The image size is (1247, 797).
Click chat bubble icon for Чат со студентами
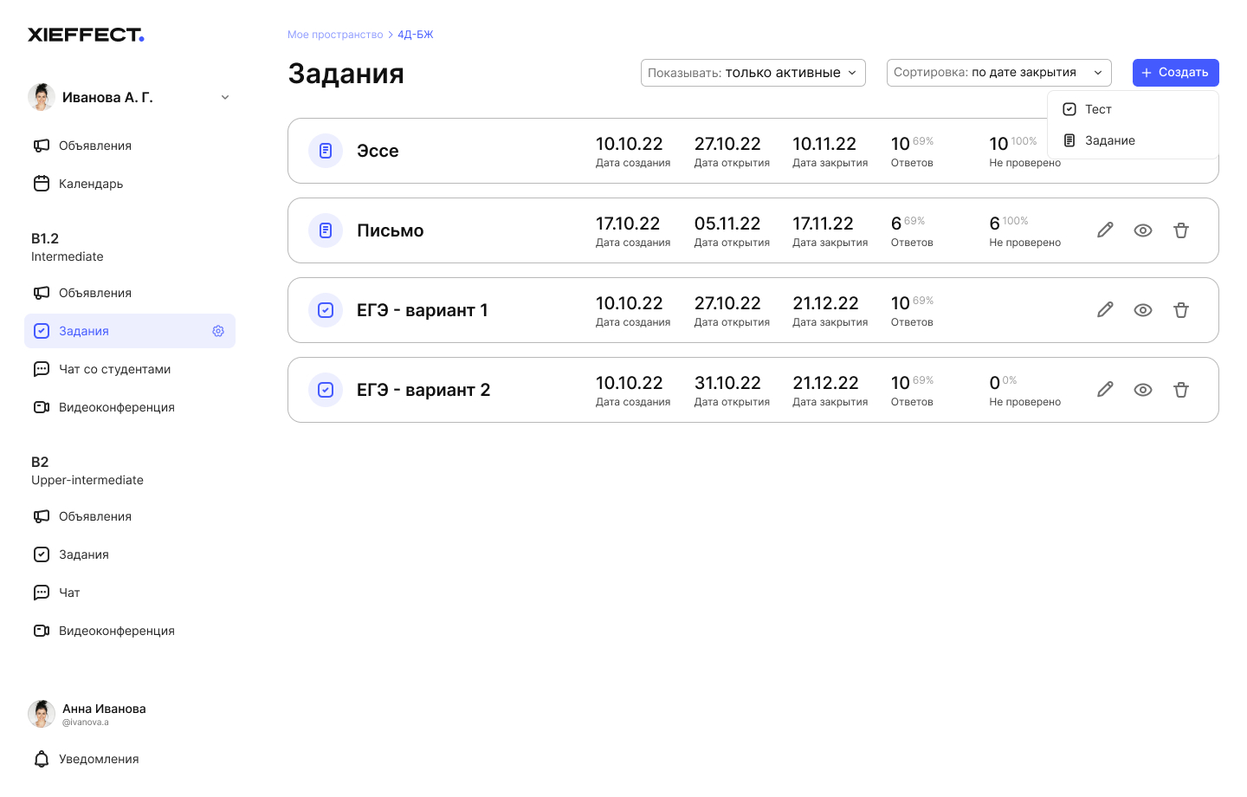pyautogui.click(x=42, y=369)
